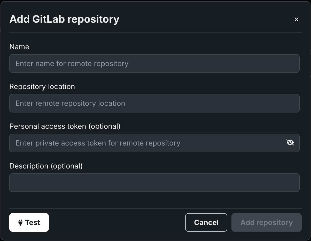Toggle visibility of the personal access token
Viewport: 311px width, 241px height.
click(x=290, y=142)
